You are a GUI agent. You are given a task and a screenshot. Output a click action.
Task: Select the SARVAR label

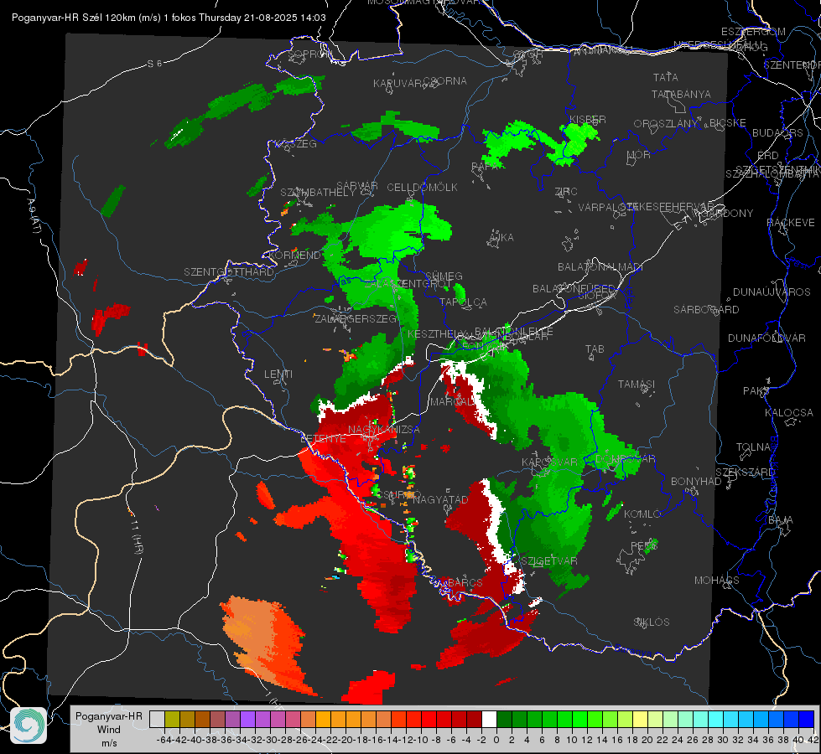point(357,186)
